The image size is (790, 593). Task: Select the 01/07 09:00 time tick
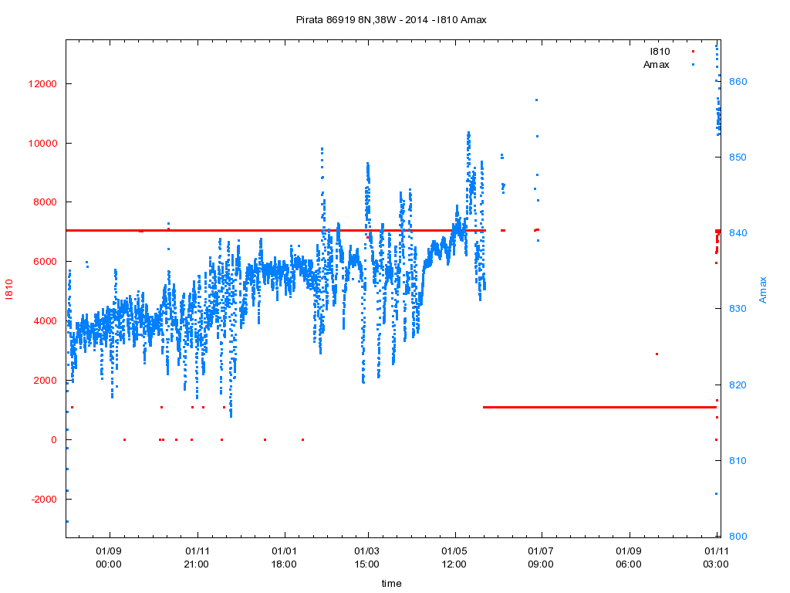tap(541, 558)
